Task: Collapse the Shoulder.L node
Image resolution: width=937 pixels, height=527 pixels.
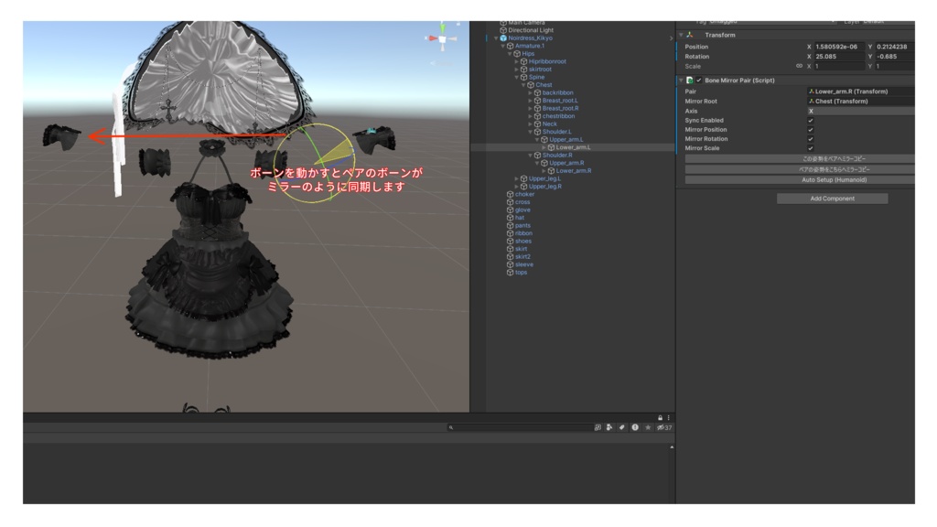Action: pyautogui.click(x=530, y=132)
